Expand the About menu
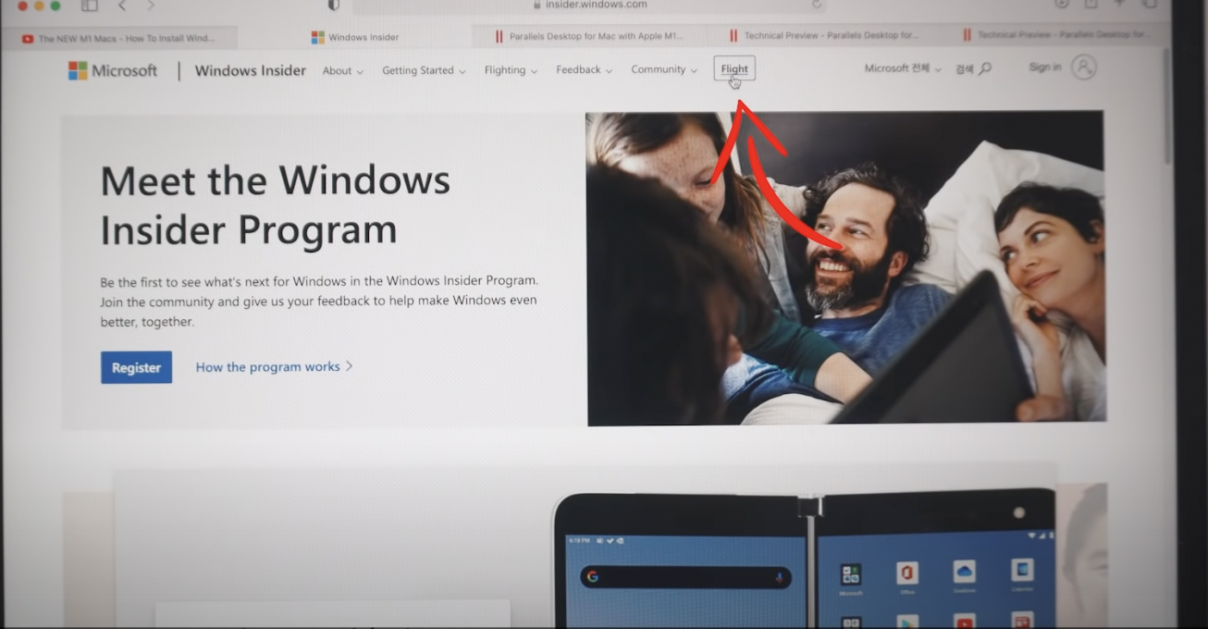The image size is (1208, 629). 342,70
